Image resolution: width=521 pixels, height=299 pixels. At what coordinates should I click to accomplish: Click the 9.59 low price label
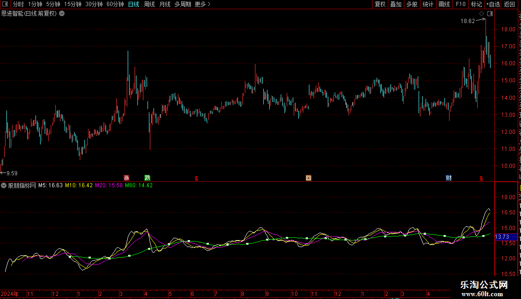click(12, 173)
